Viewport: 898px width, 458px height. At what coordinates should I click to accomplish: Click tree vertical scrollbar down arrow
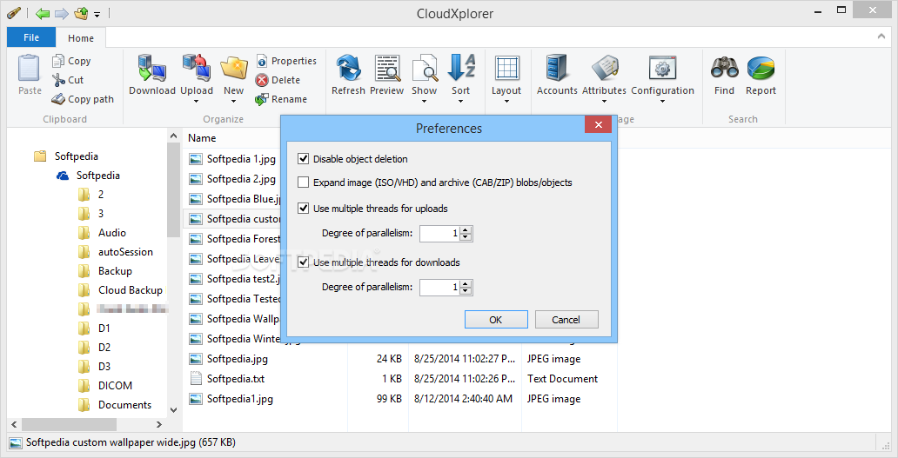point(173,410)
